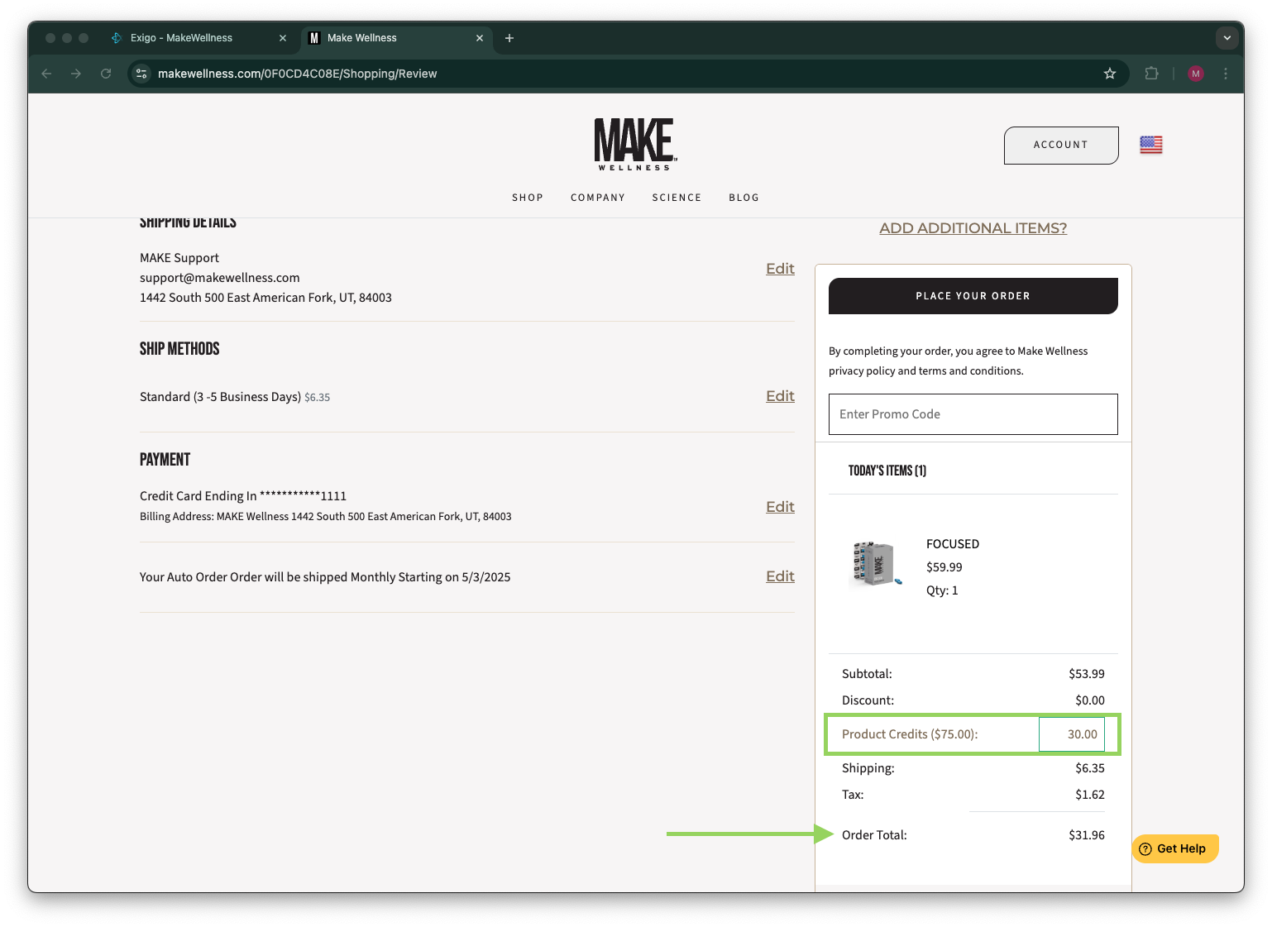Click Add Additional Items link
The image size is (1272, 927).
[x=973, y=228]
